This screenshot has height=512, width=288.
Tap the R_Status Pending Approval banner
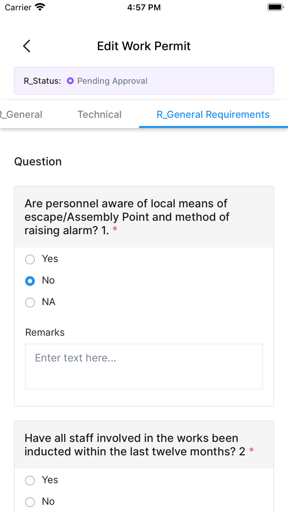[144, 81]
